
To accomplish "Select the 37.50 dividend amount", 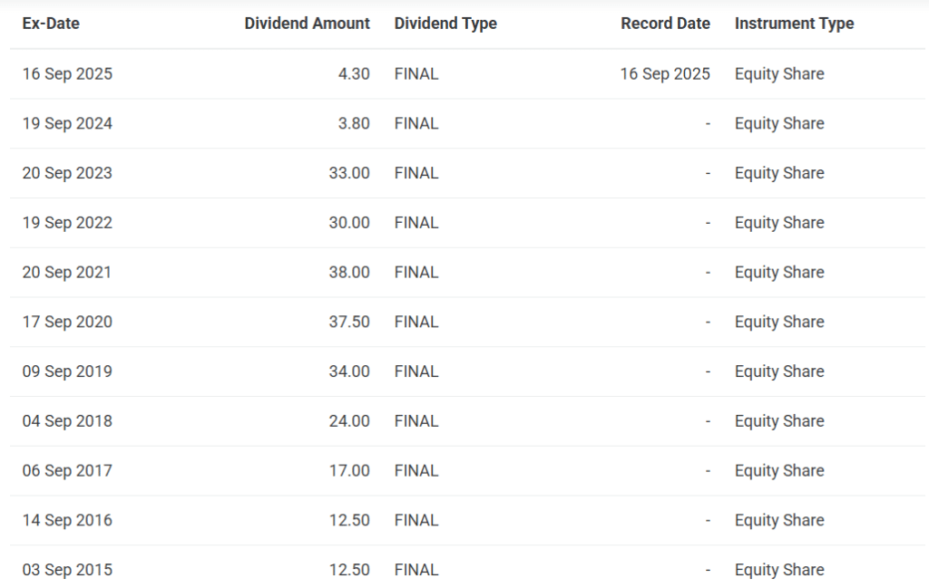I will tap(349, 323).
